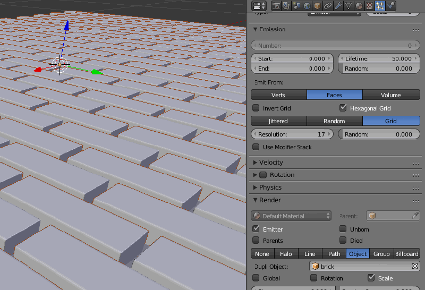
Task: Click the red X-axis manipulator handle
Action: pos(38,70)
